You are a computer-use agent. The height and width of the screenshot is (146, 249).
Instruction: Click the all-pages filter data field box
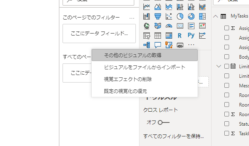(77, 73)
